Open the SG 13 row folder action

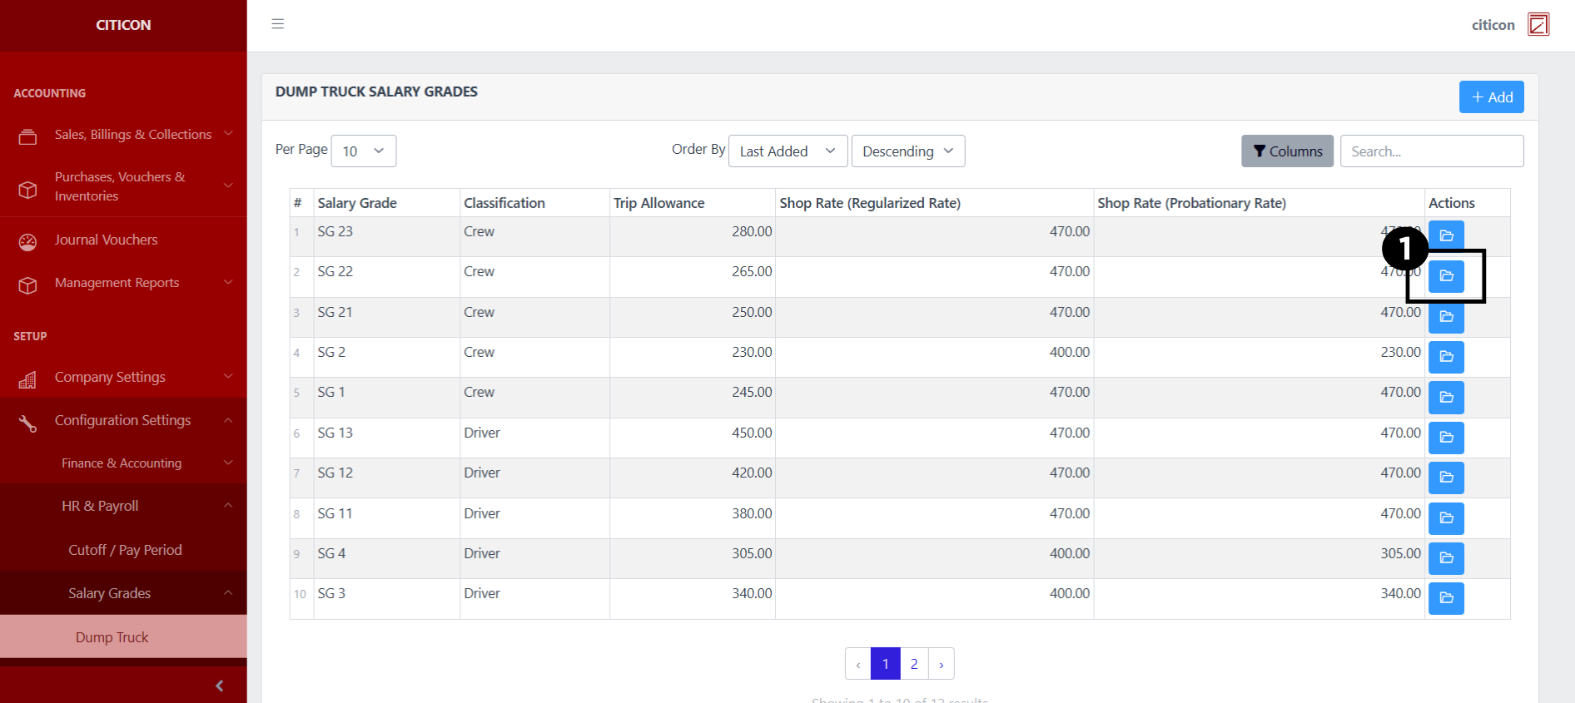tap(1446, 438)
